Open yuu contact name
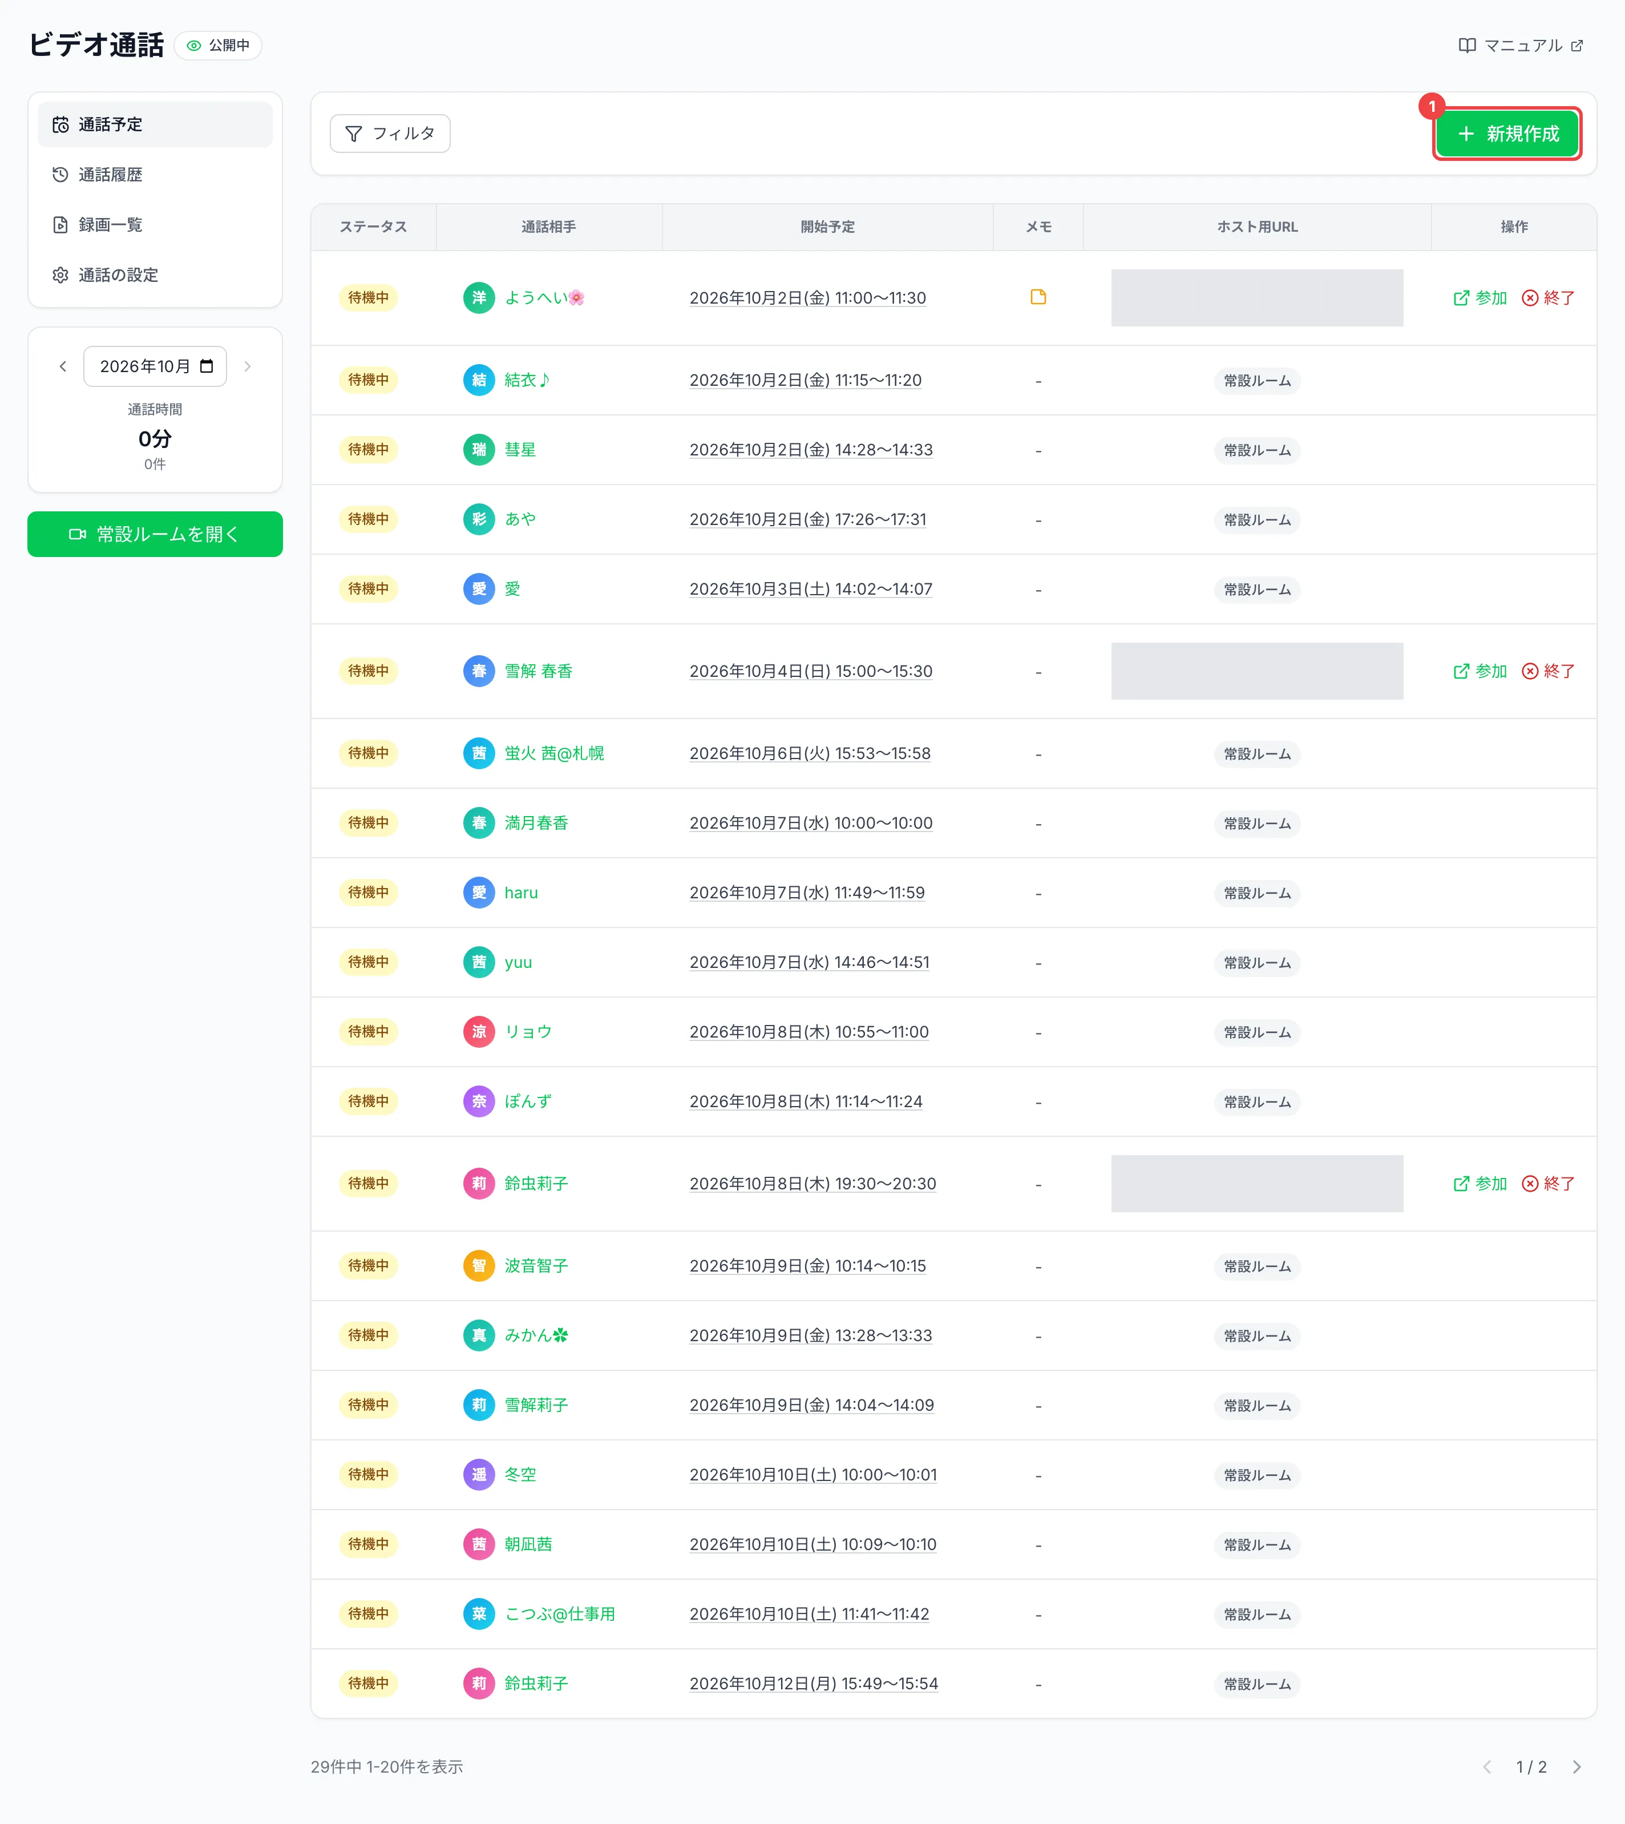This screenshot has width=1625, height=1824. (x=519, y=963)
